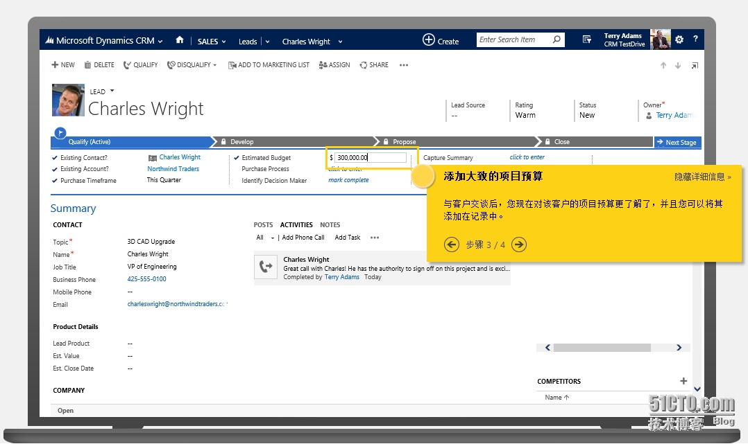Click NEW in the command bar

[63, 65]
